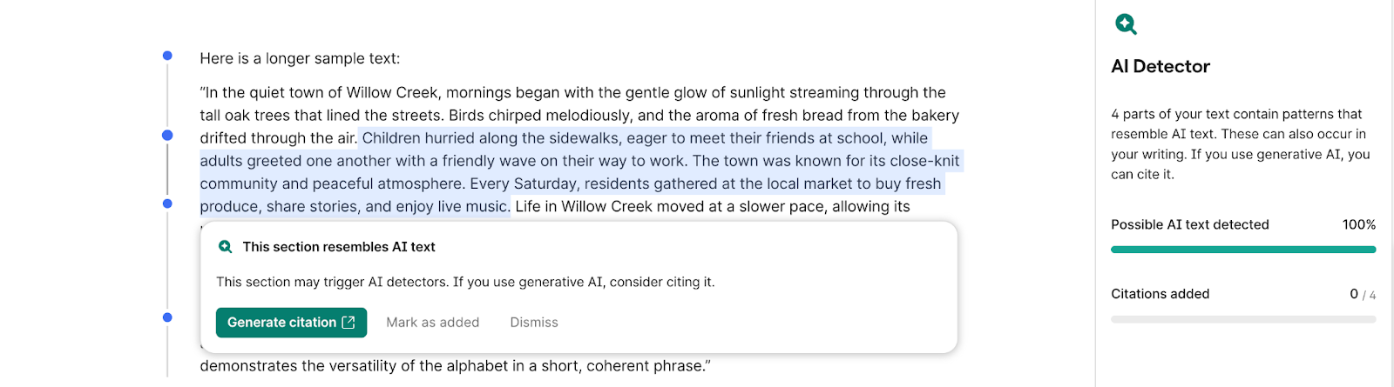This screenshot has width=1394, height=387.
Task: Click the 100% detection value
Action: [x=1358, y=224]
